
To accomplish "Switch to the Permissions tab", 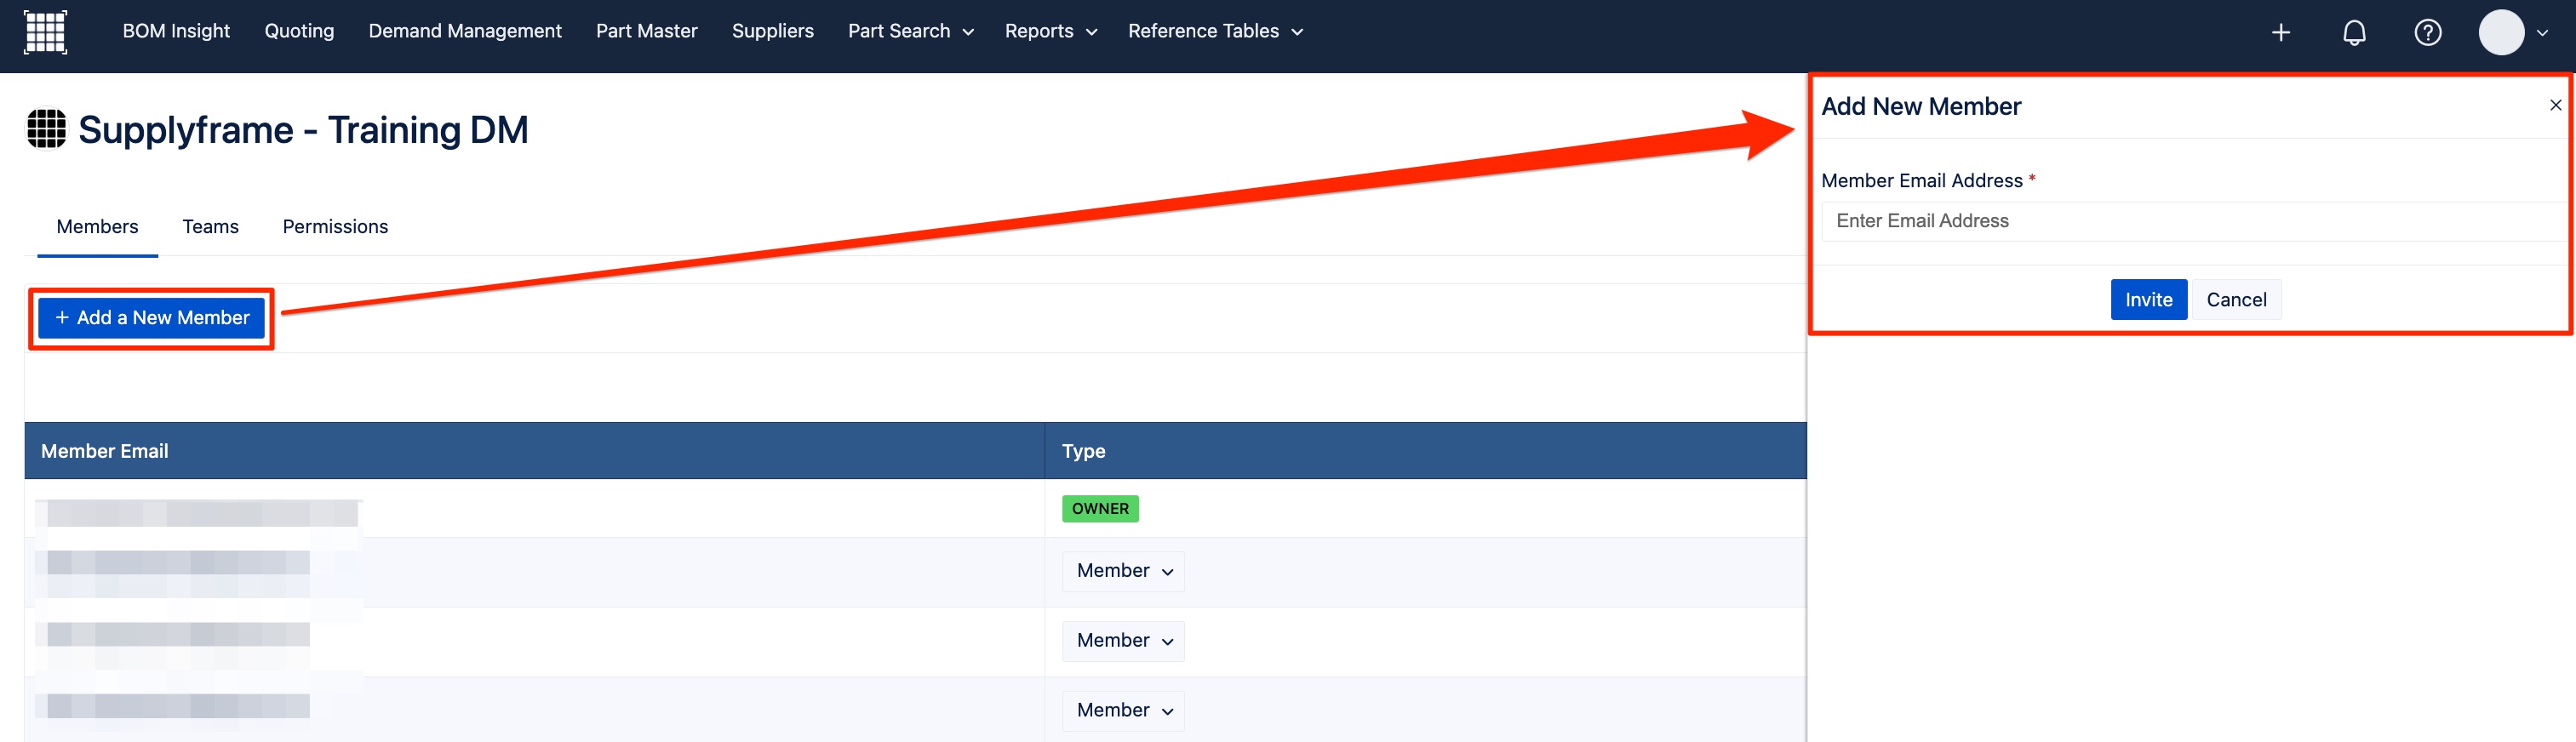I will [335, 227].
